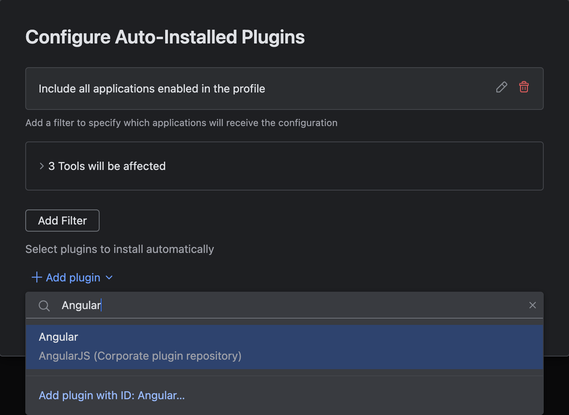Click the chevron before 3 Tools will be affected
This screenshot has height=415, width=569.
[x=41, y=166]
